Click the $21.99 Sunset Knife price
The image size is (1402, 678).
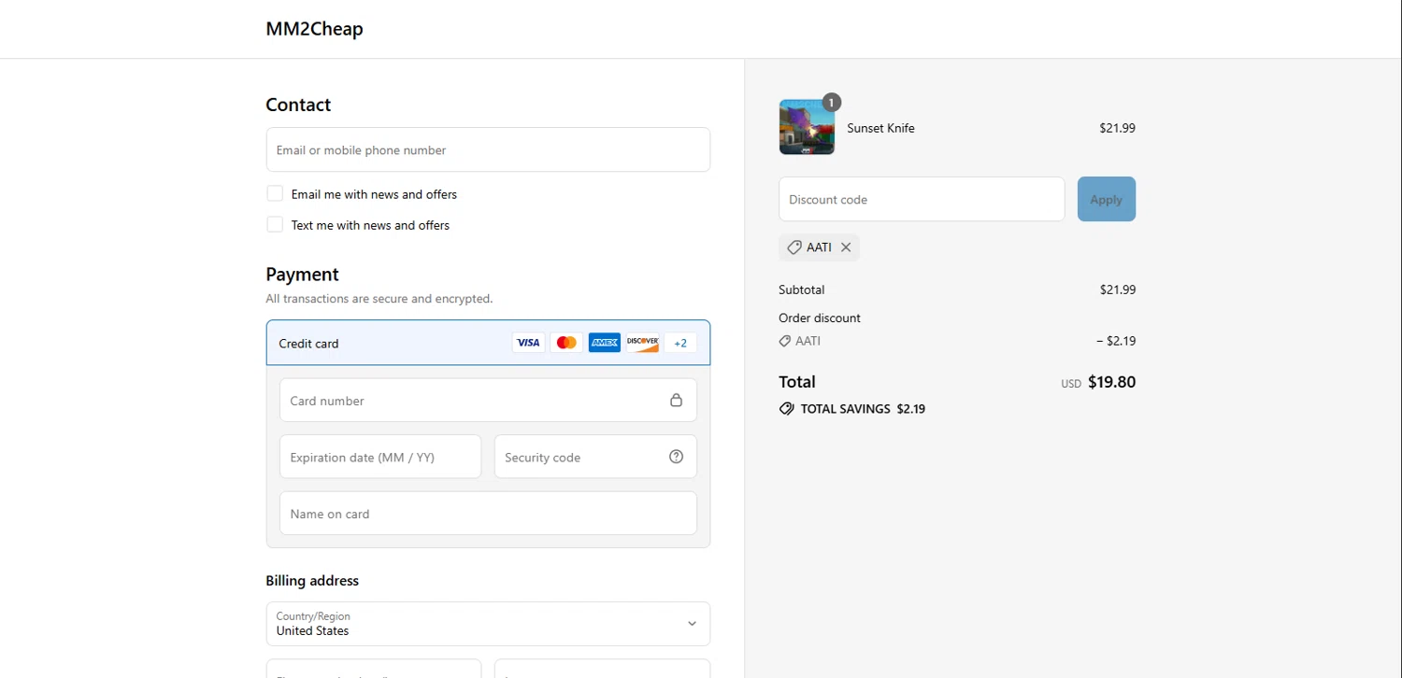click(x=1117, y=128)
